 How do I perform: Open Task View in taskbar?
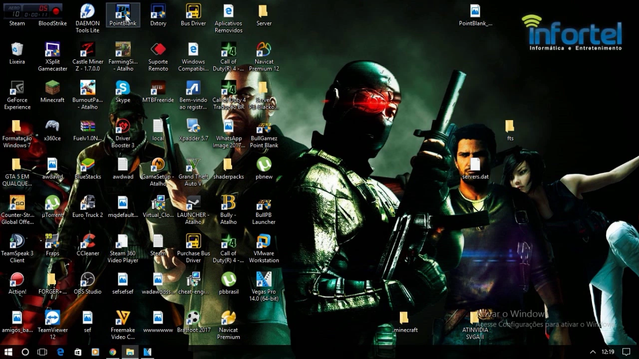pos(42,352)
